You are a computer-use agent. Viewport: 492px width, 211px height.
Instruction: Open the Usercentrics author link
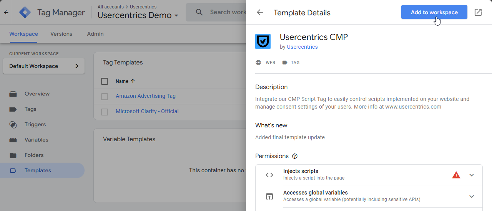302,47
